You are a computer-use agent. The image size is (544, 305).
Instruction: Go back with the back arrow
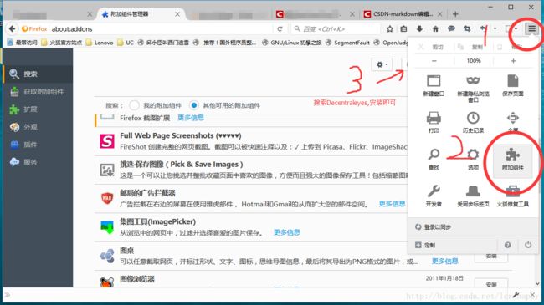pos(13,28)
